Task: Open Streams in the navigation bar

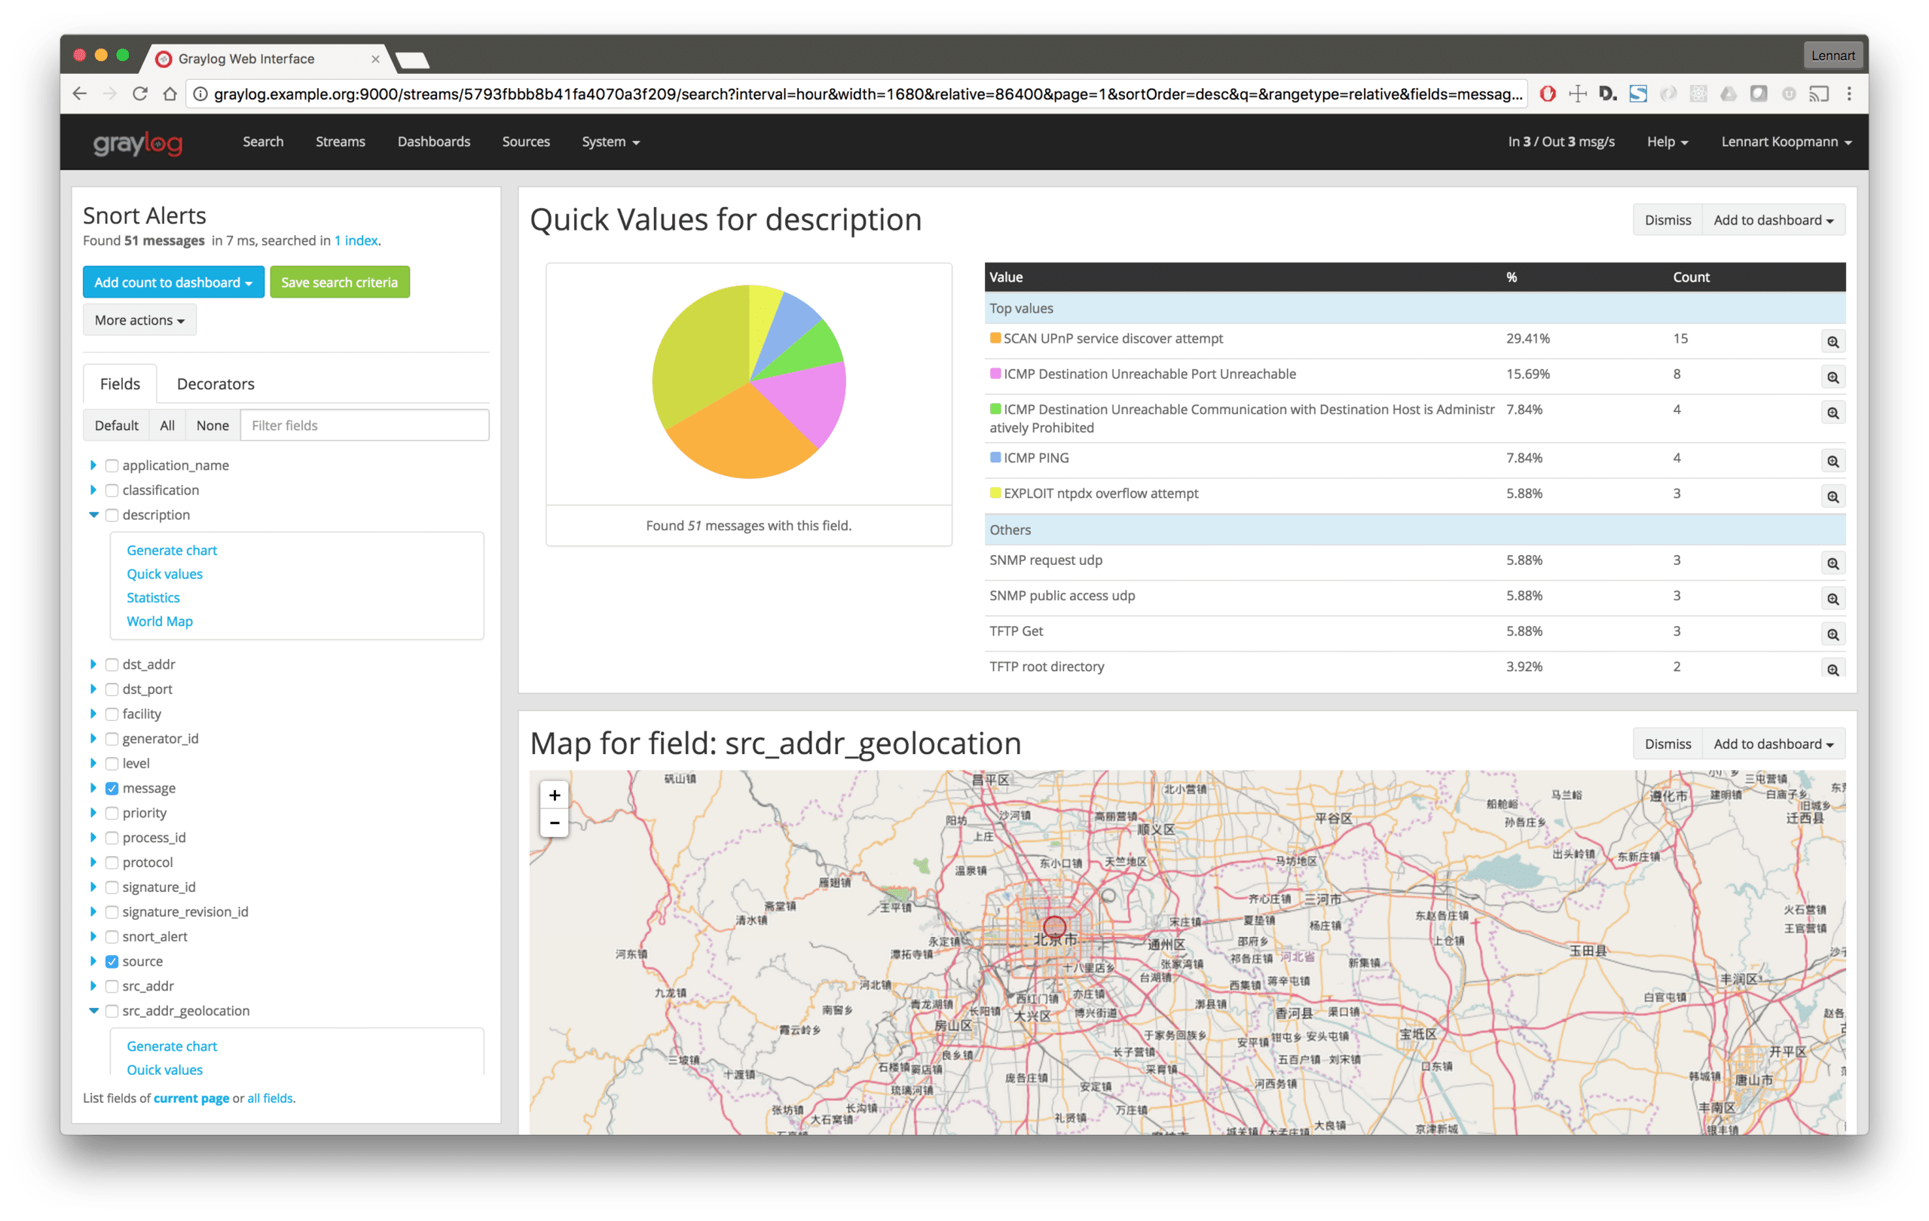Action: tap(340, 142)
